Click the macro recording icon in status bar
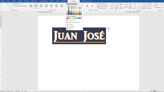This screenshot has height=92, width=164. 25,91
